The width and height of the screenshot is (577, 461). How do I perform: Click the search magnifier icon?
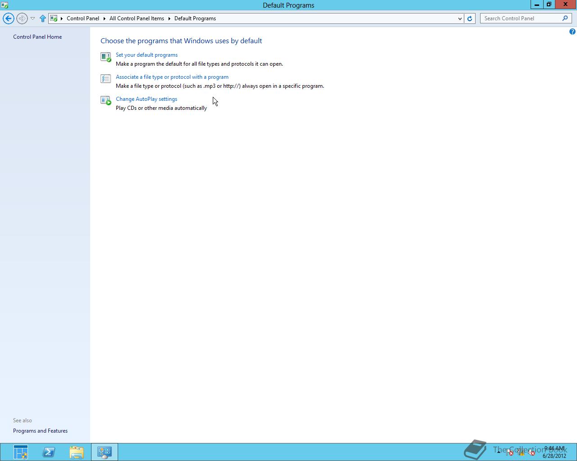(565, 18)
